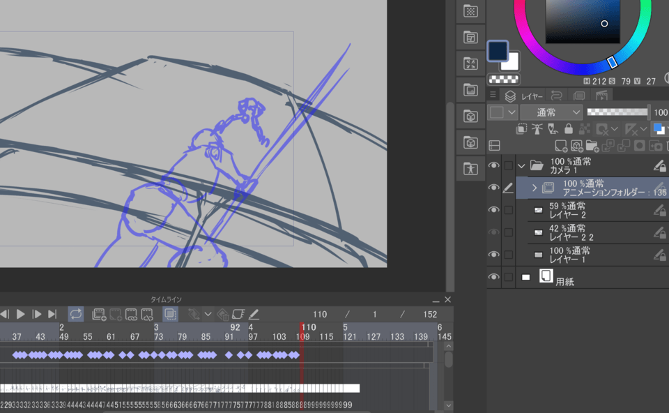Collapse the カメラ 1 folder chevron

521,166
